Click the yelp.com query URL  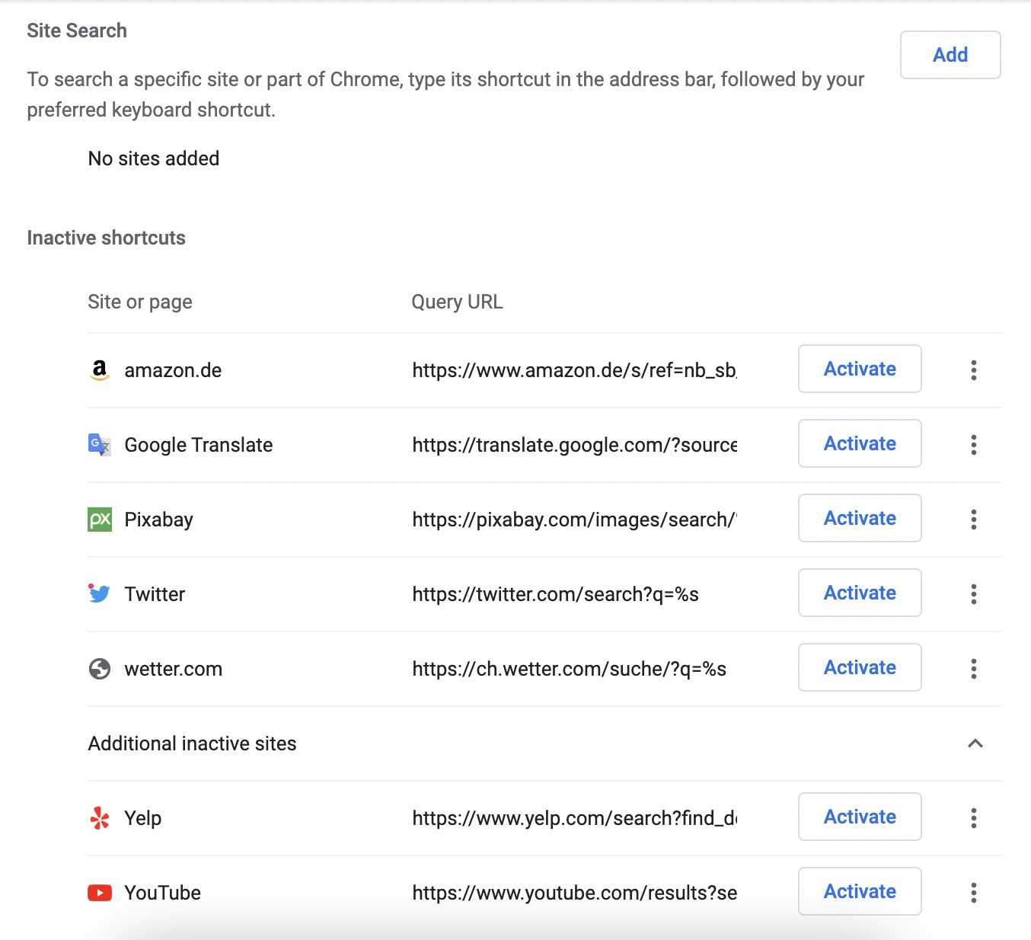pyautogui.click(x=574, y=818)
